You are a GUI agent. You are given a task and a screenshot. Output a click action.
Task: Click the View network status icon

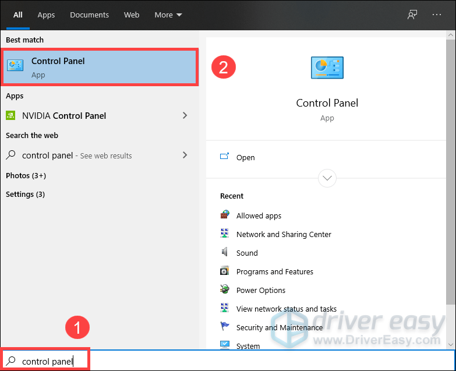click(225, 308)
